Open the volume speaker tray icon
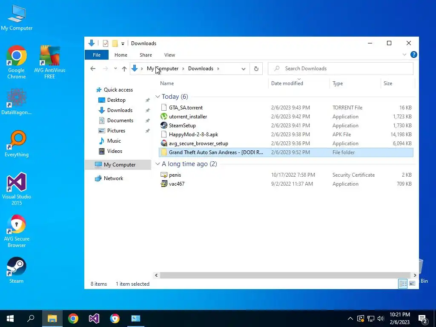 381,318
